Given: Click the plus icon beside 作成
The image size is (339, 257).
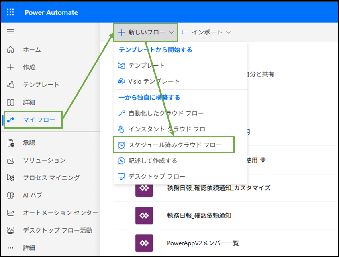Looking at the screenshot, I should (10, 67).
